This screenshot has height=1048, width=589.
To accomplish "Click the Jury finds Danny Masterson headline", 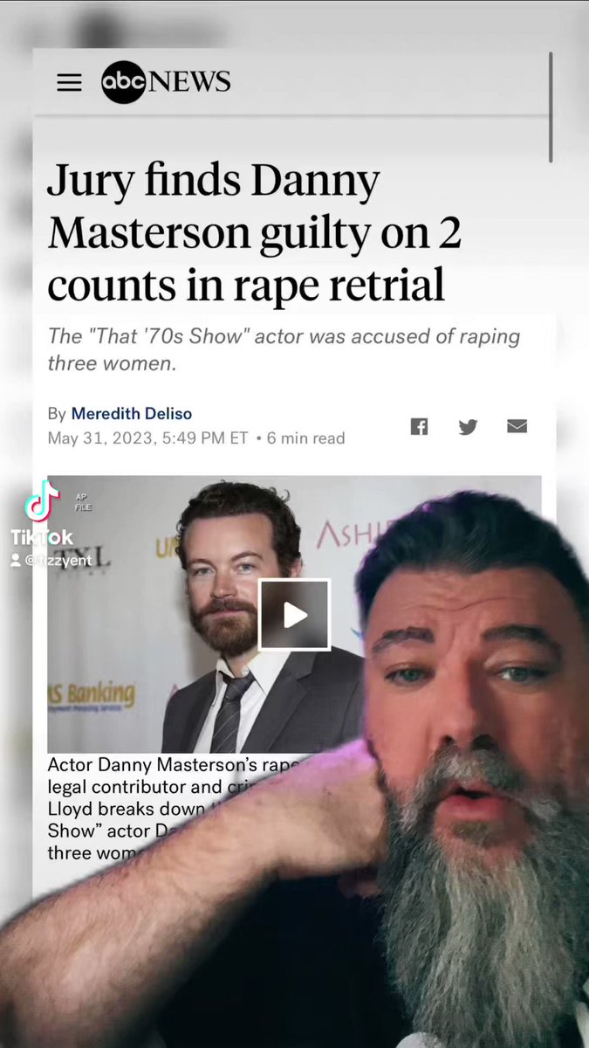I will (255, 233).
